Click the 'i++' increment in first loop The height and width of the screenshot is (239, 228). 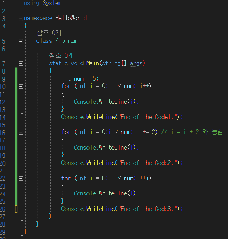click(x=144, y=86)
